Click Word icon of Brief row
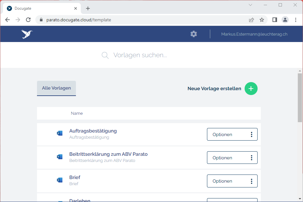 [x=60, y=180]
